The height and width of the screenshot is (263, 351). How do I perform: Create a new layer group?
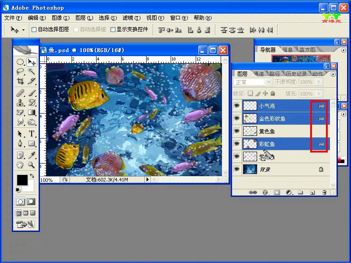(301, 192)
